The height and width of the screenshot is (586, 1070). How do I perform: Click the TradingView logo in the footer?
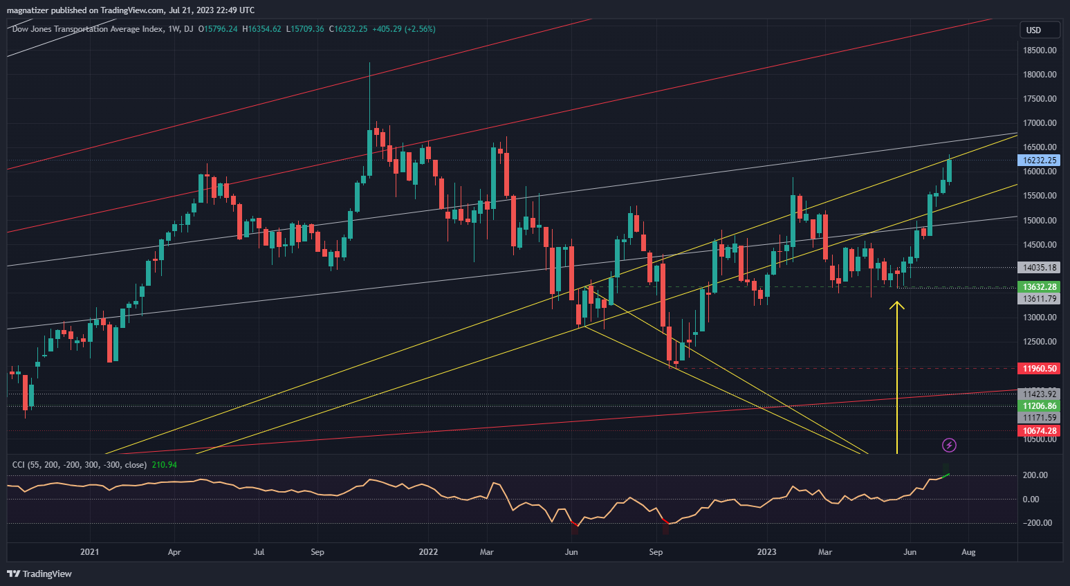pos(39,574)
